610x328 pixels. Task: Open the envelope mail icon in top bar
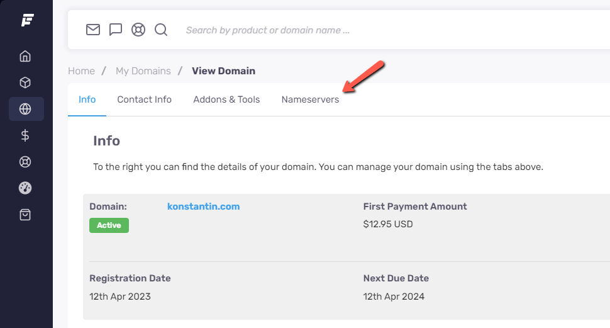point(93,30)
